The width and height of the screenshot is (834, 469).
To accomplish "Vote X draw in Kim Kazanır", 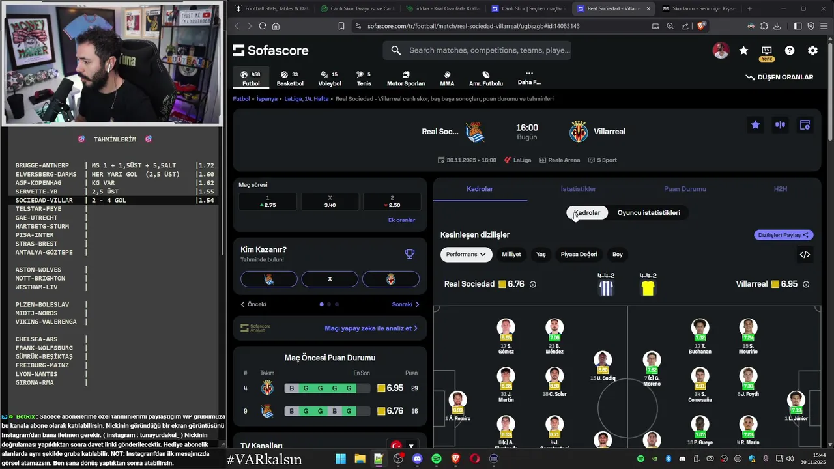I will click(330, 279).
